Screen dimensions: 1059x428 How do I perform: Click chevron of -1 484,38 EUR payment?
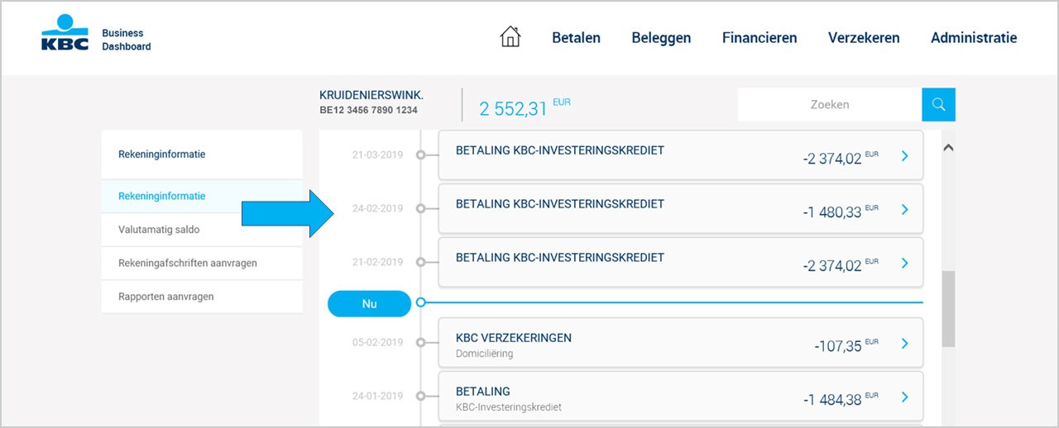point(904,397)
